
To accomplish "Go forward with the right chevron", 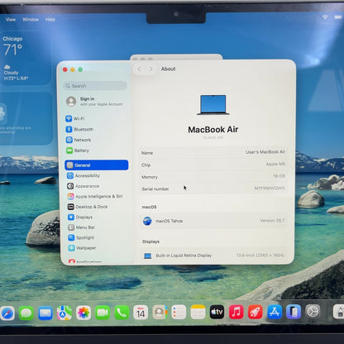I will [x=150, y=69].
